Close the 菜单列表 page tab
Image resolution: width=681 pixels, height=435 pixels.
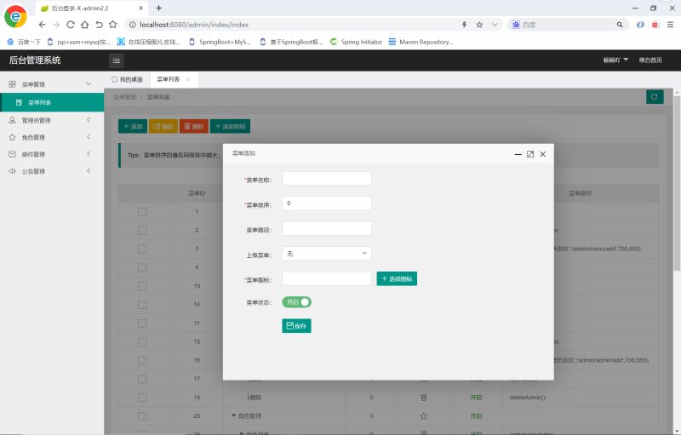pos(187,79)
